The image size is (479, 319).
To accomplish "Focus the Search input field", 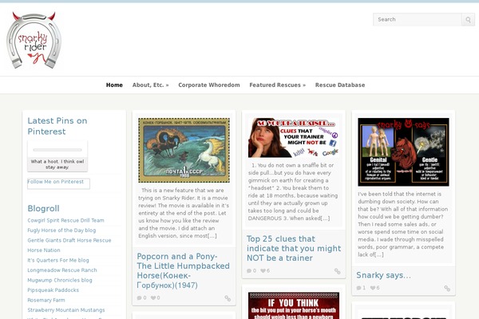I will pos(417,19).
